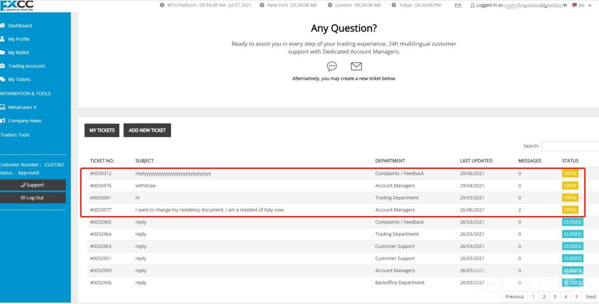
Task: Open ticket #0033077 about residency document
Action: (210, 210)
